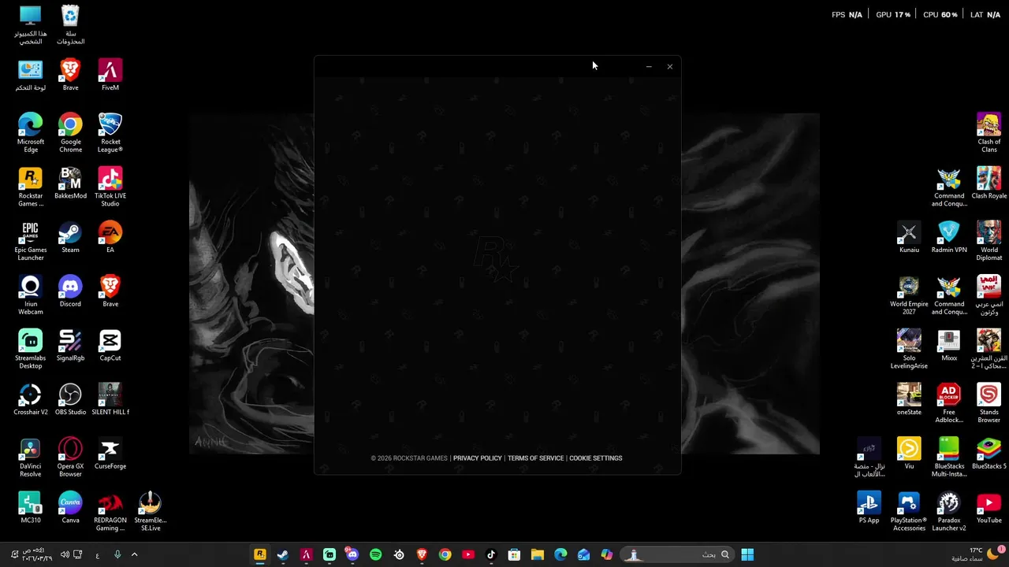Open Kunaiu desktop icon
Image resolution: width=1009 pixels, height=567 pixels.
click(909, 238)
